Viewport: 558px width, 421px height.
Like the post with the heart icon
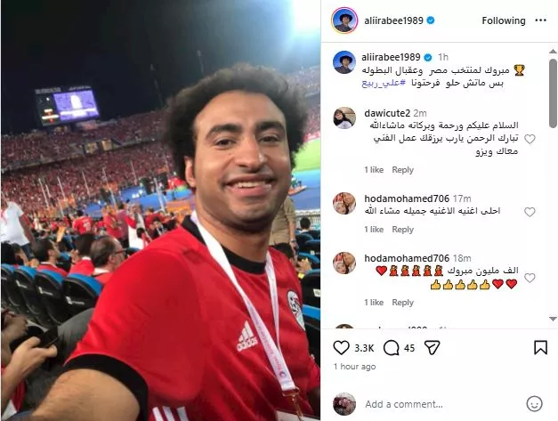coord(341,348)
